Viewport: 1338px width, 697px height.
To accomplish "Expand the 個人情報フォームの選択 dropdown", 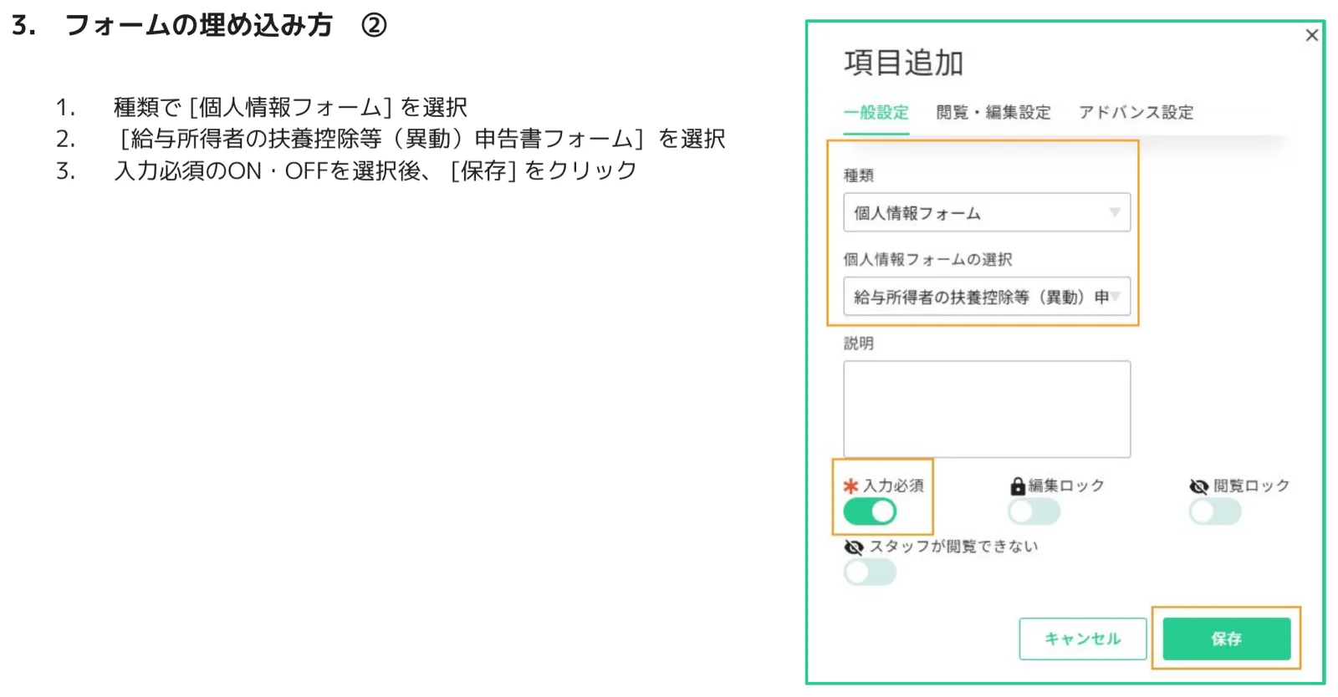I will coord(987,297).
